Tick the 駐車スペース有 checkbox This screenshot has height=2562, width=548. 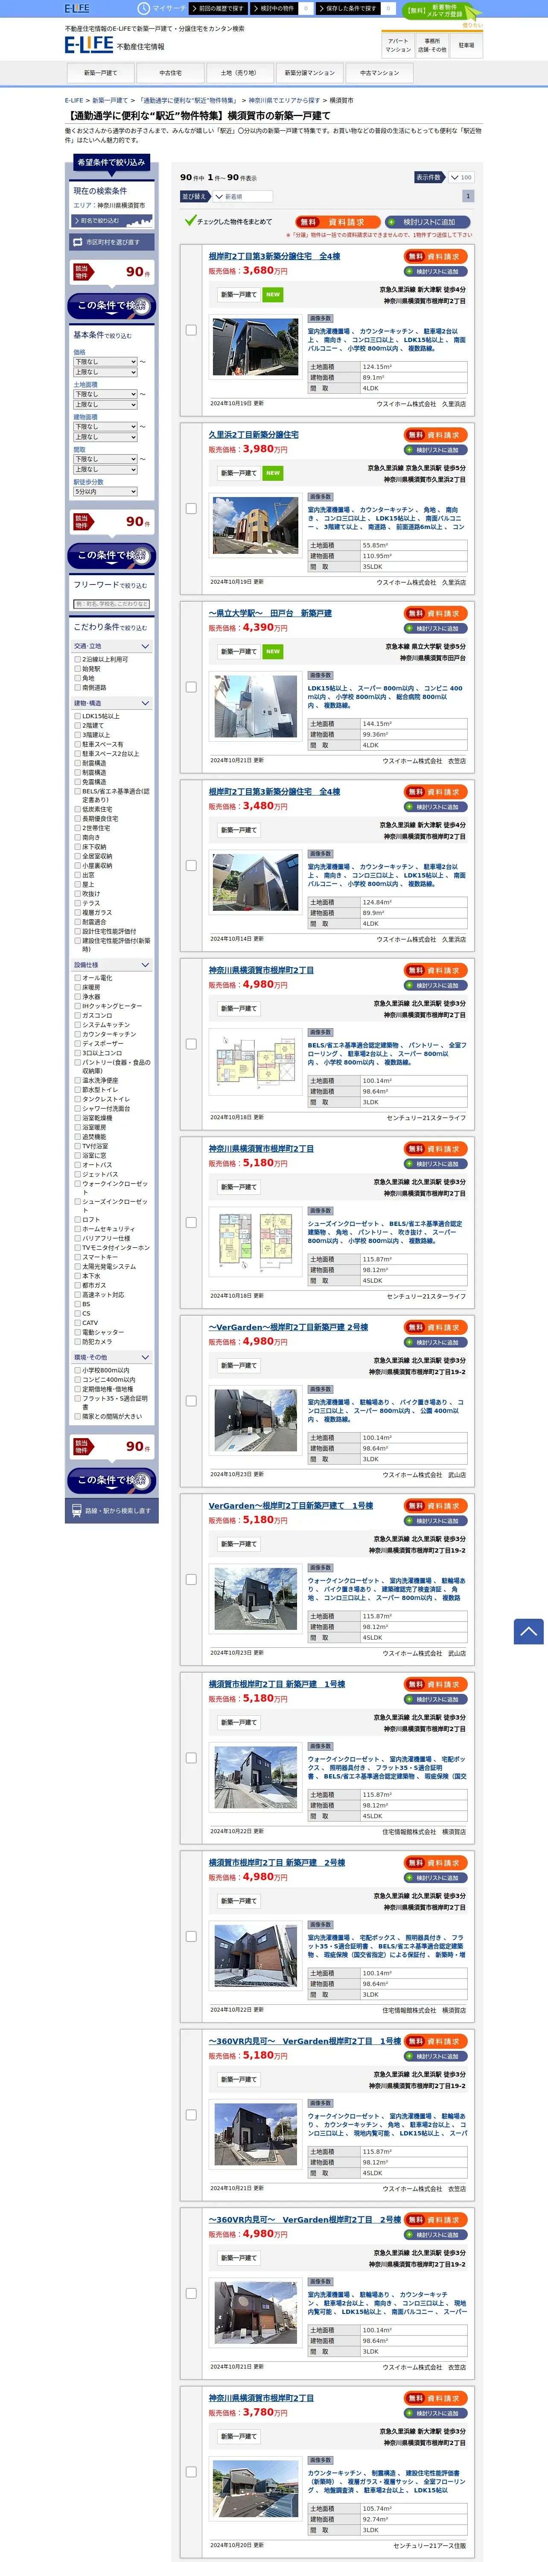78,744
